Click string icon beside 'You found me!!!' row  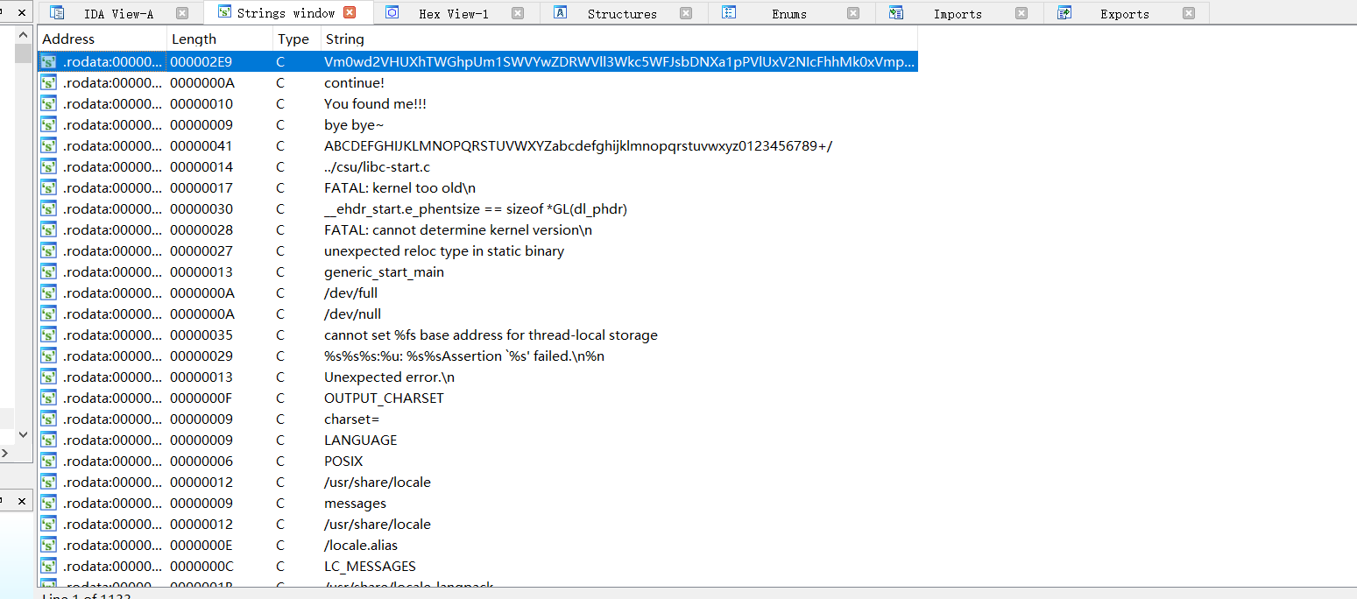coord(49,104)
